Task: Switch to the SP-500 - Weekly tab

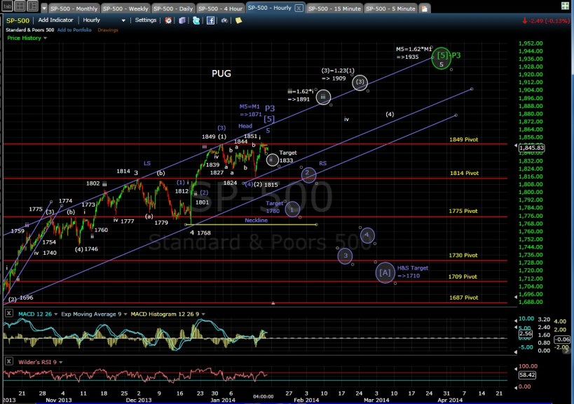Action: point(125,8)
